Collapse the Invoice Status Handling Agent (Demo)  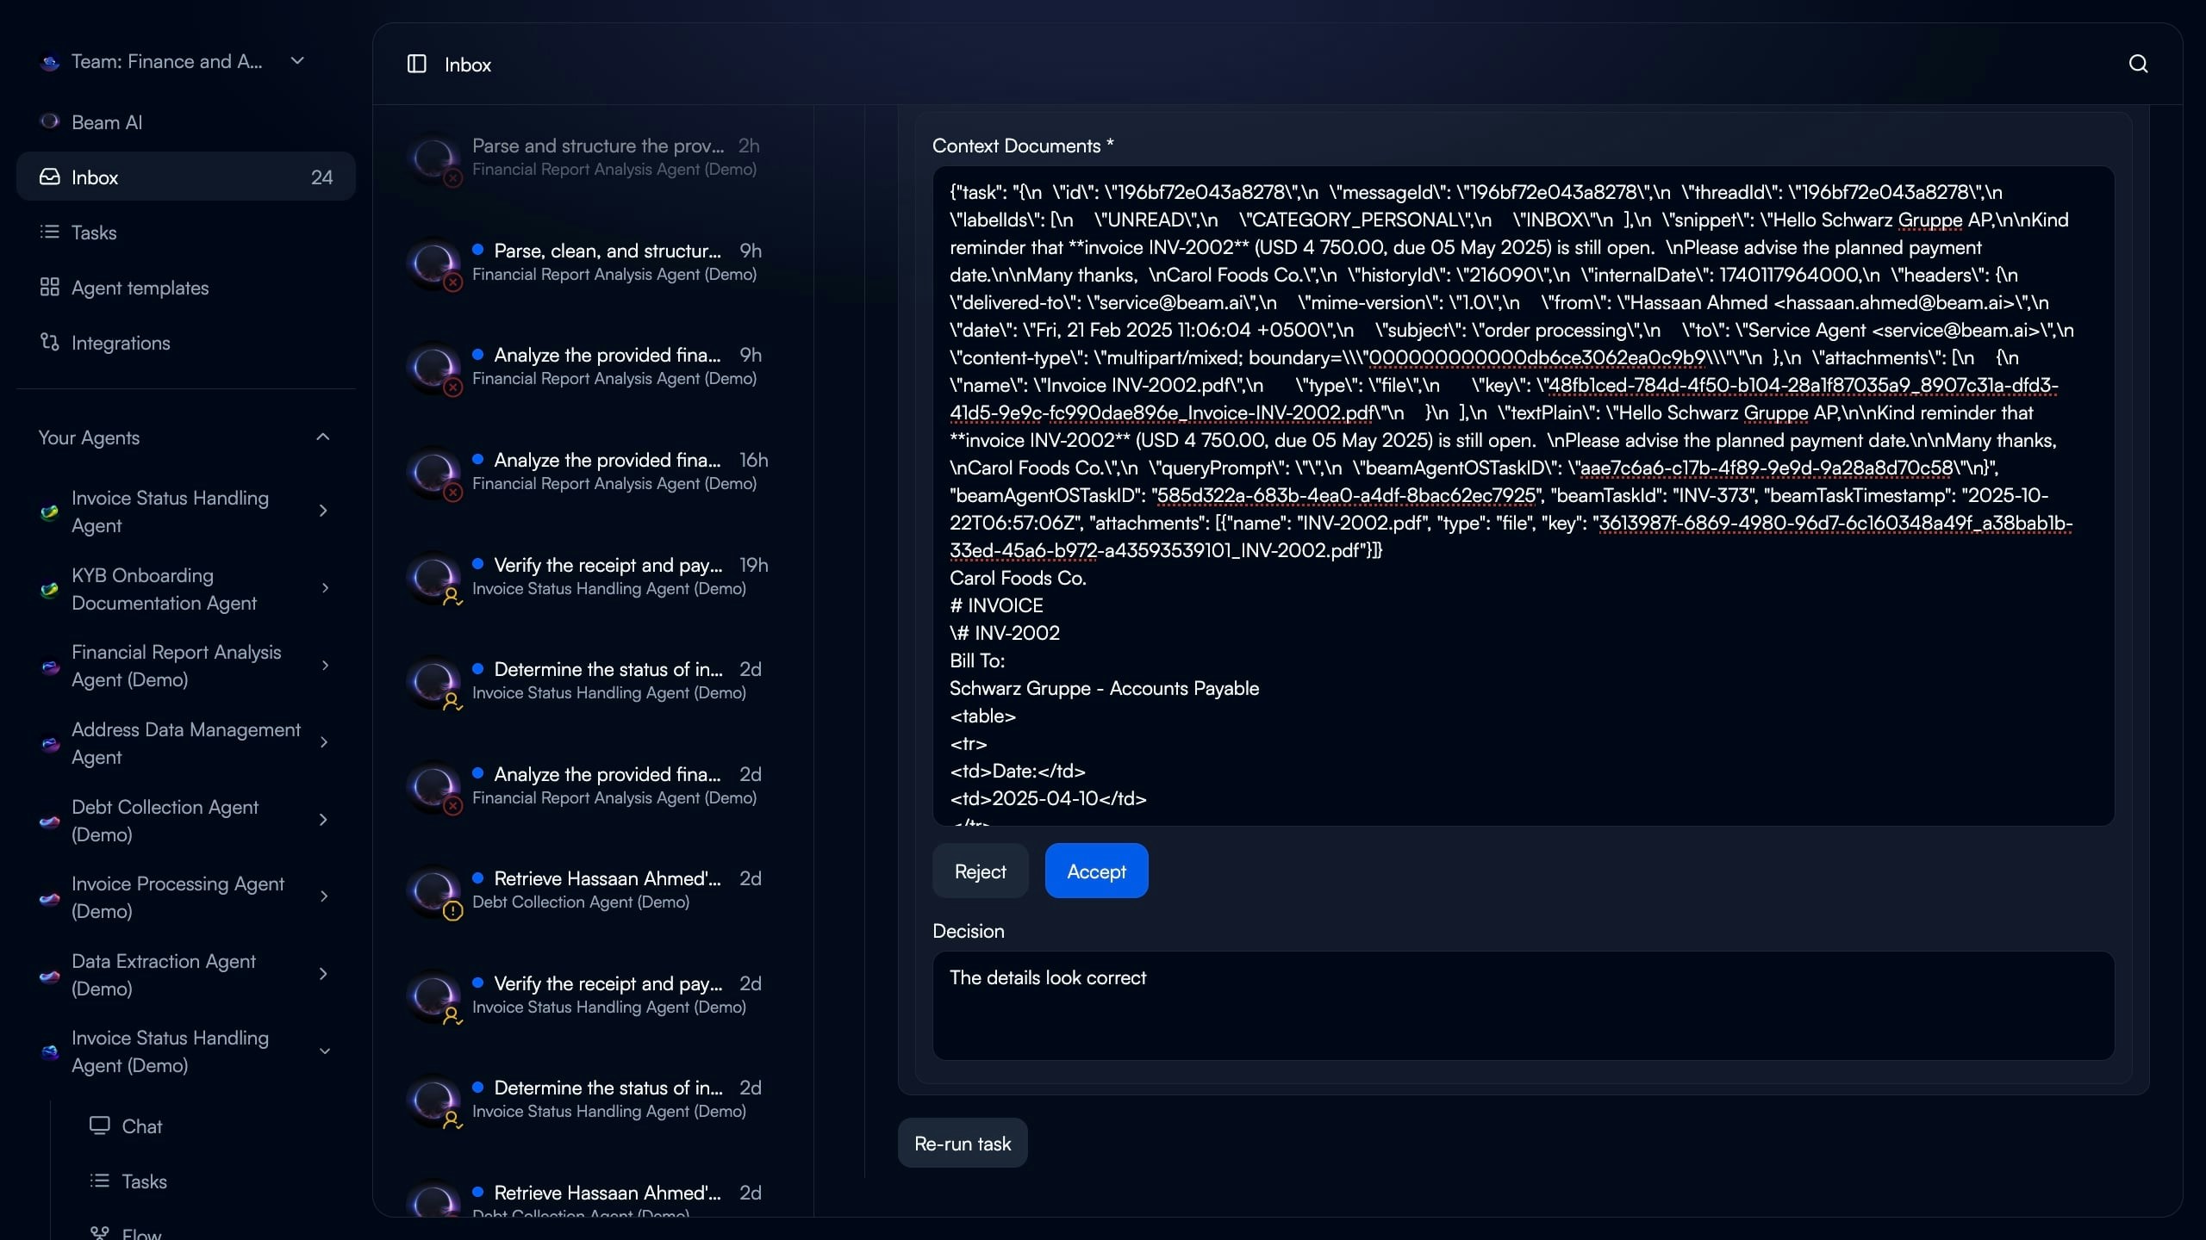coord(324,1051)
